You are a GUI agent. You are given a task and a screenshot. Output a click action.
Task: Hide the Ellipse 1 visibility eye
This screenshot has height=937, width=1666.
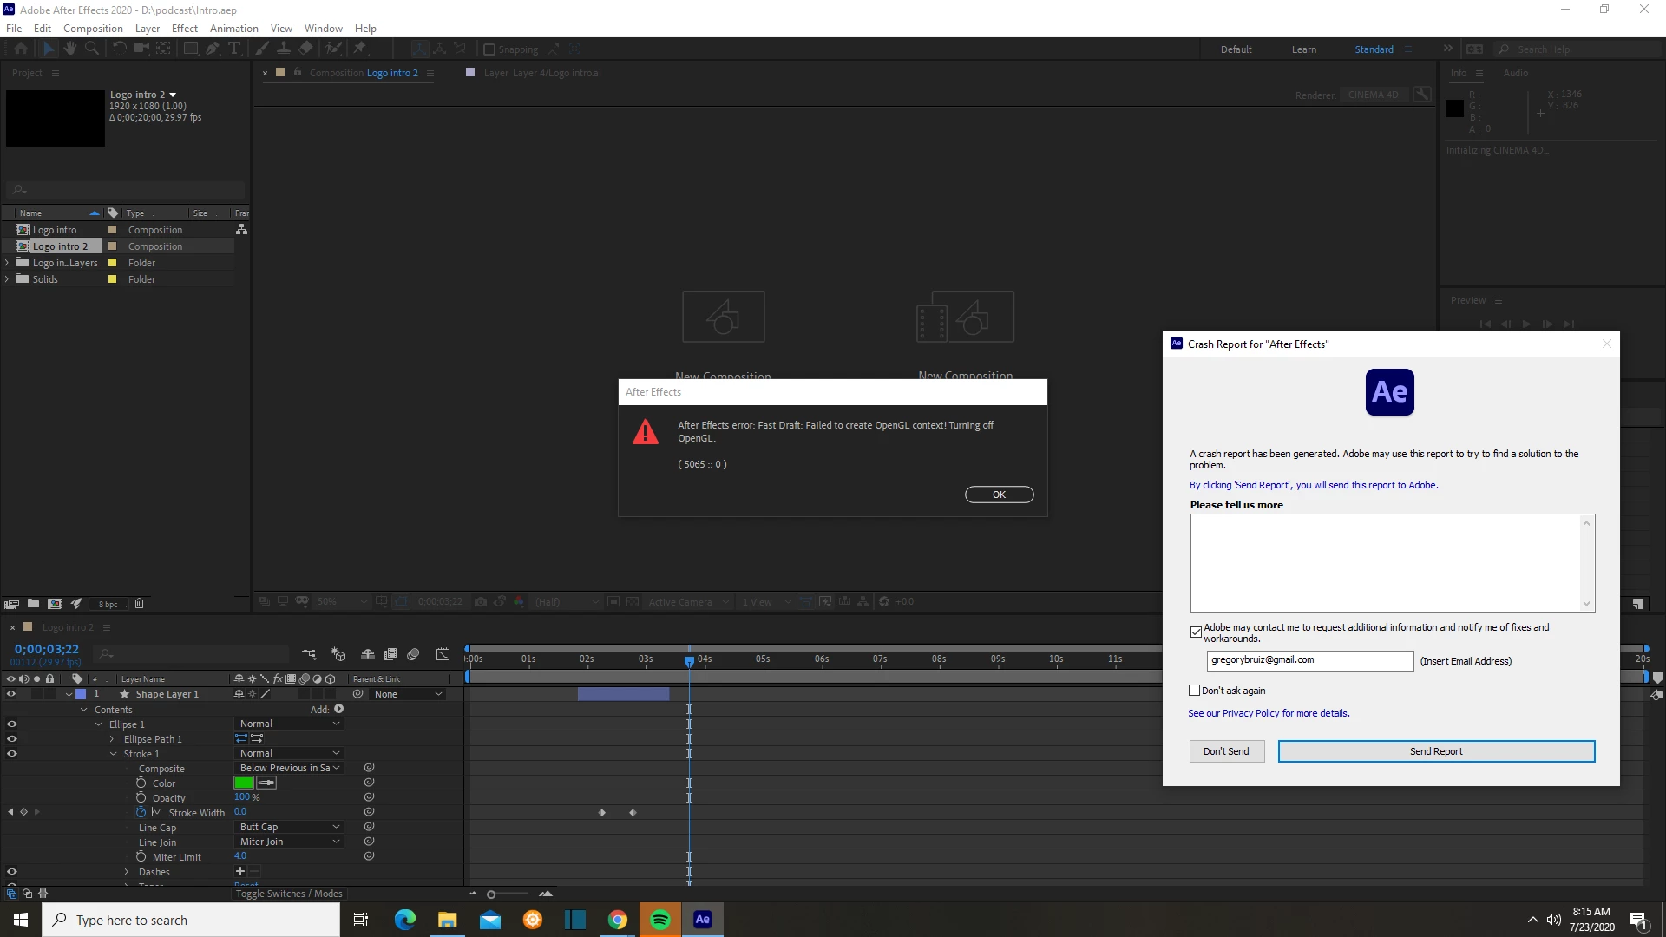[12, 724]
